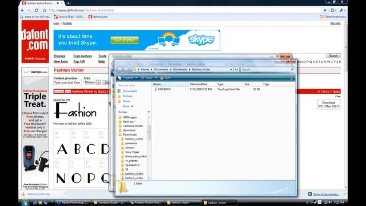
Task: Click the Register link on dafont
Action: 67,23
